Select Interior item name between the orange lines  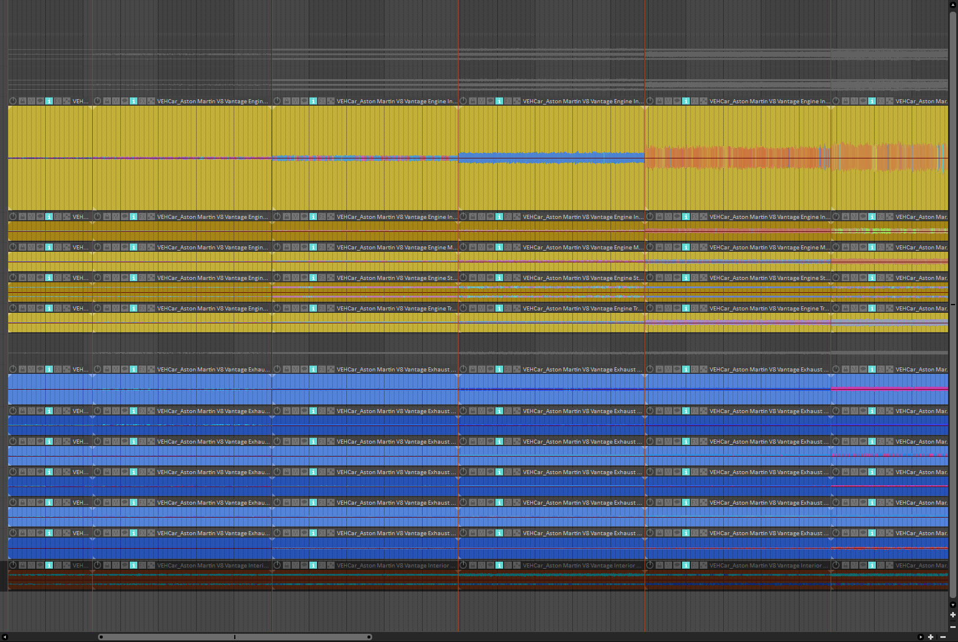click(578, 565)
